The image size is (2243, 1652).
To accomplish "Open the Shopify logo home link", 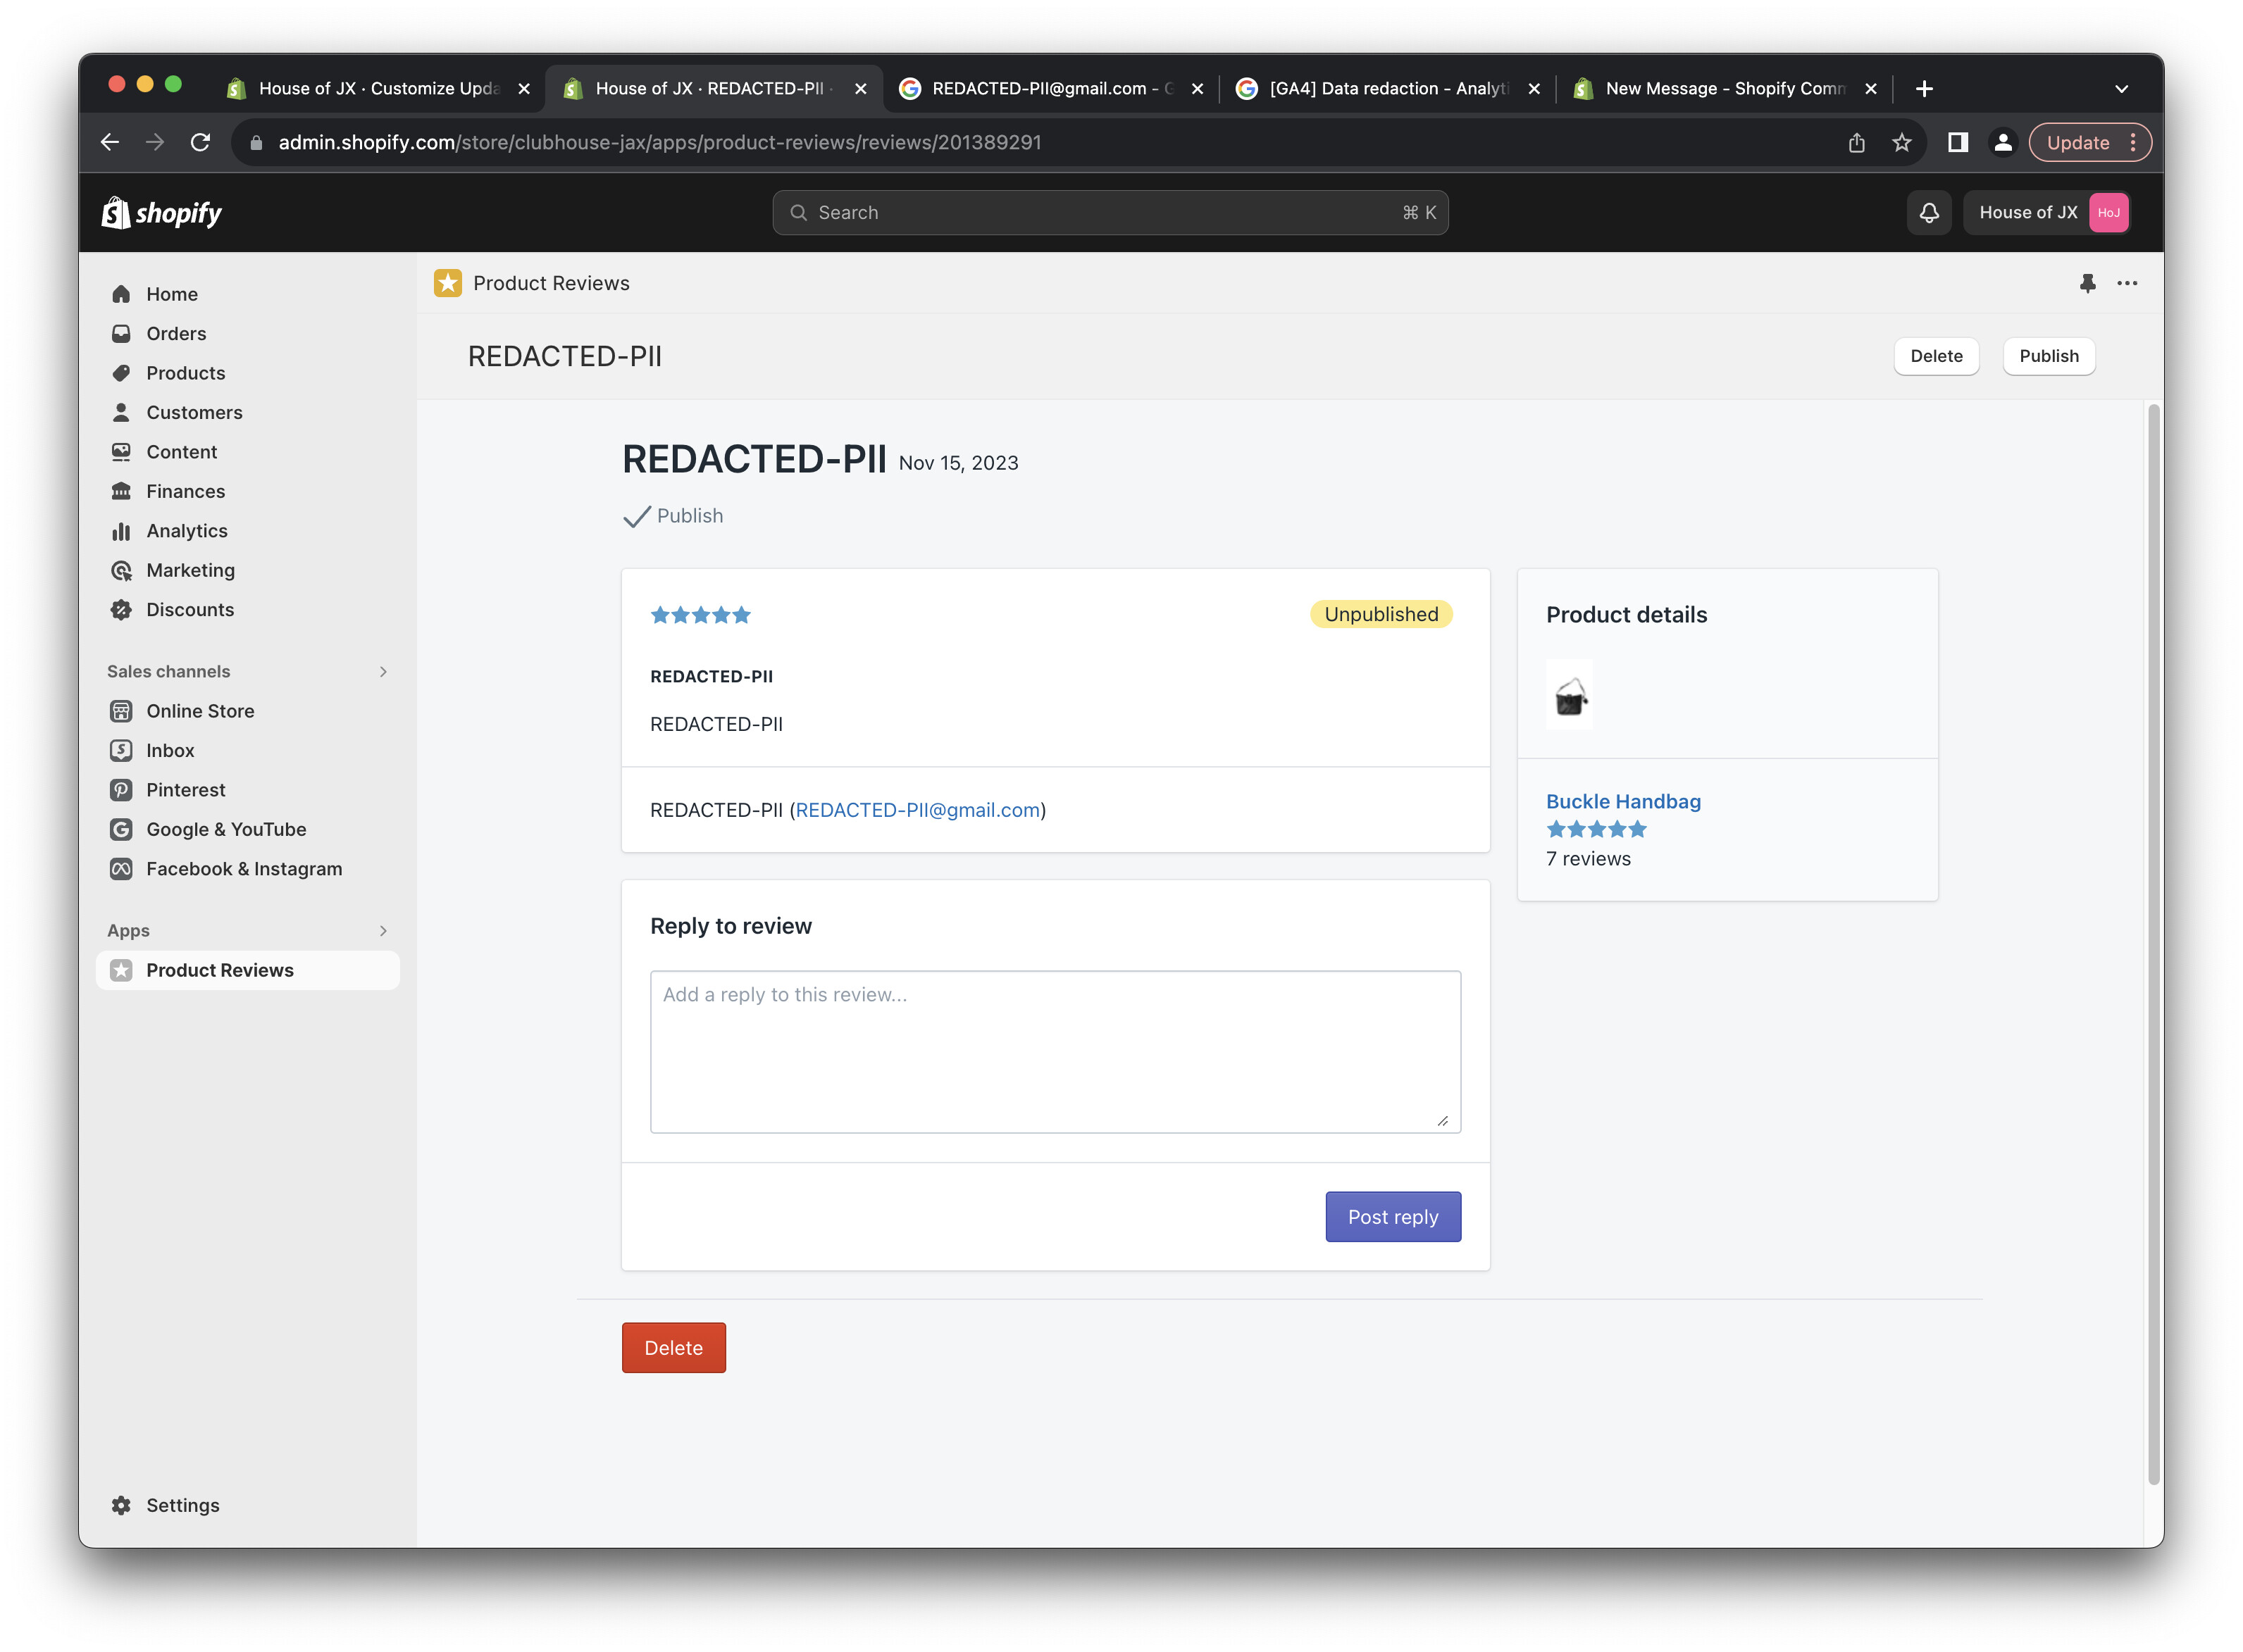I will (162, 212).
